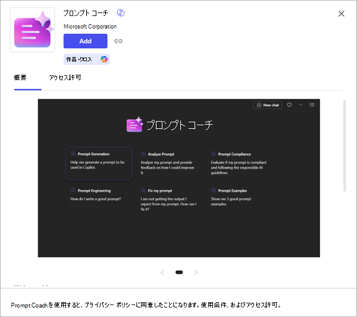Open the 使用条件 link

[214, 305]
